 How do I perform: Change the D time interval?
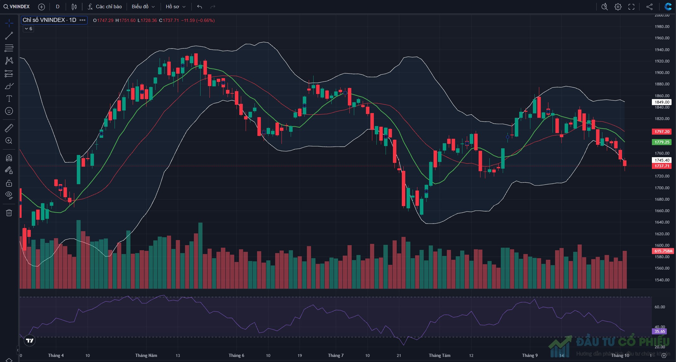pos(57,7)
